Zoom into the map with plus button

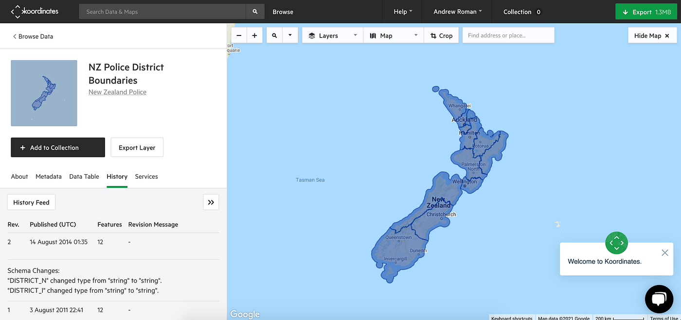point(254,35)
